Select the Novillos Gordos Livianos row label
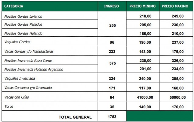This screenshot has width=194, height=122. [x=50, y=15]
